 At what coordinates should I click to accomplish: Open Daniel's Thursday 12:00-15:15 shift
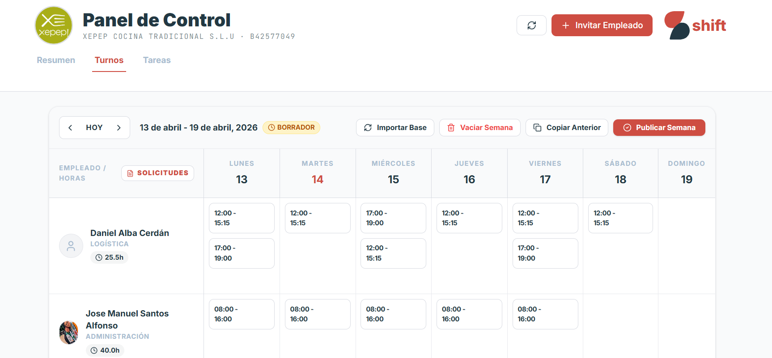tap(469, 218)
